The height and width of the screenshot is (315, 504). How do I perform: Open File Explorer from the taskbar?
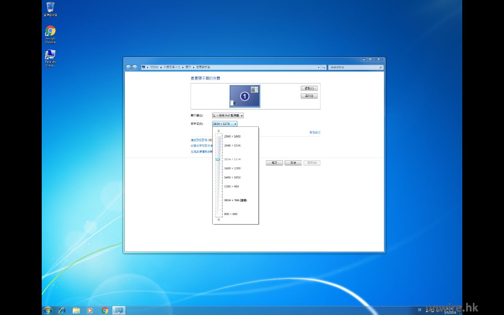(76, 310)
